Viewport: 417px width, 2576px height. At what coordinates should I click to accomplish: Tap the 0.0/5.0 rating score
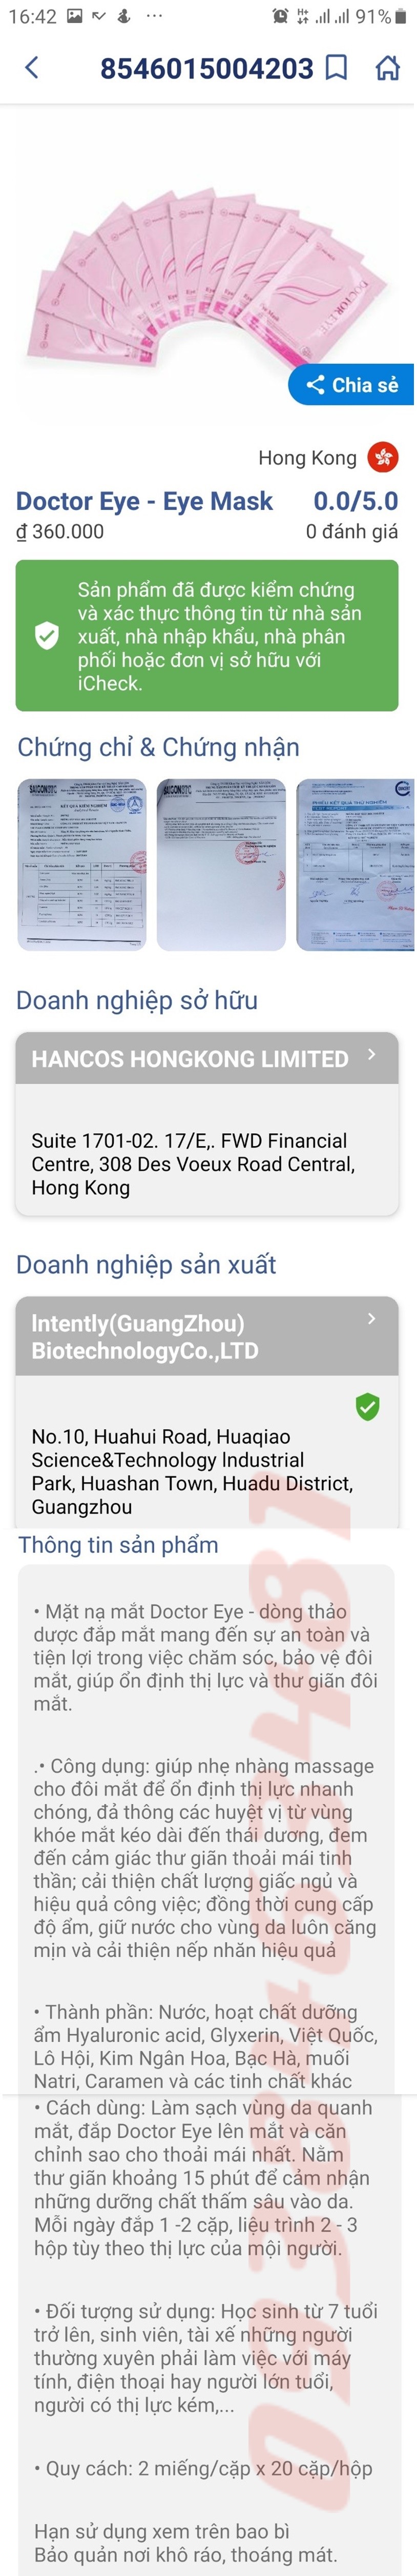click(355, 501)
